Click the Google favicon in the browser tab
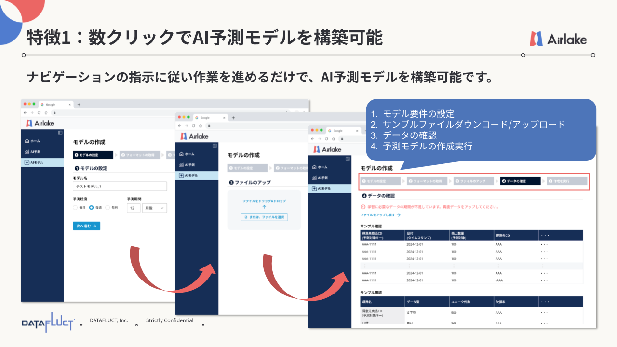 tap(42, 105)
